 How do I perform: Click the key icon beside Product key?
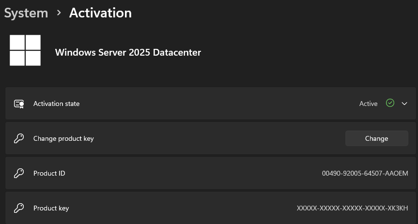[19, 208]
